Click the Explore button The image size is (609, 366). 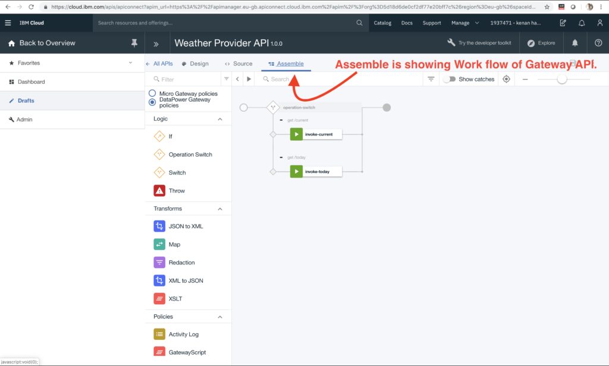click(x=541, y=43)
